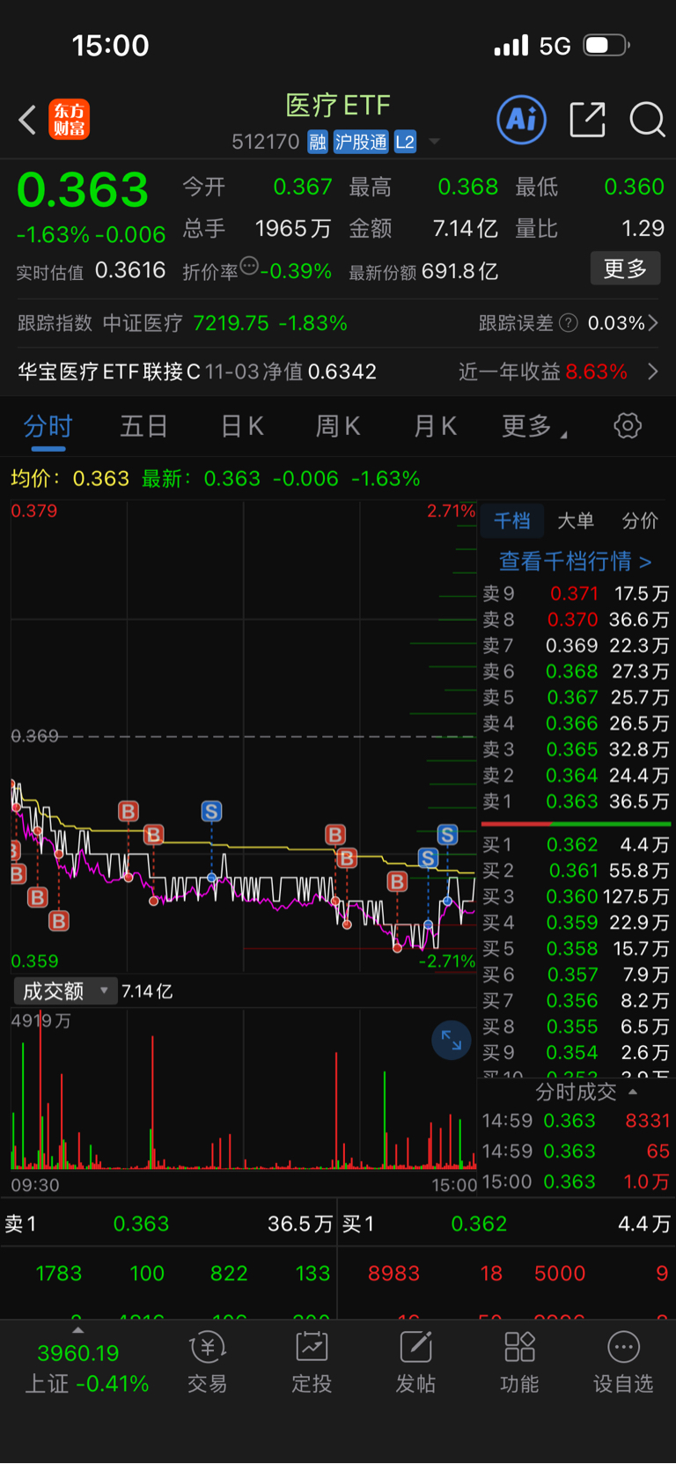Select the 分价 tab

[640, 521]
